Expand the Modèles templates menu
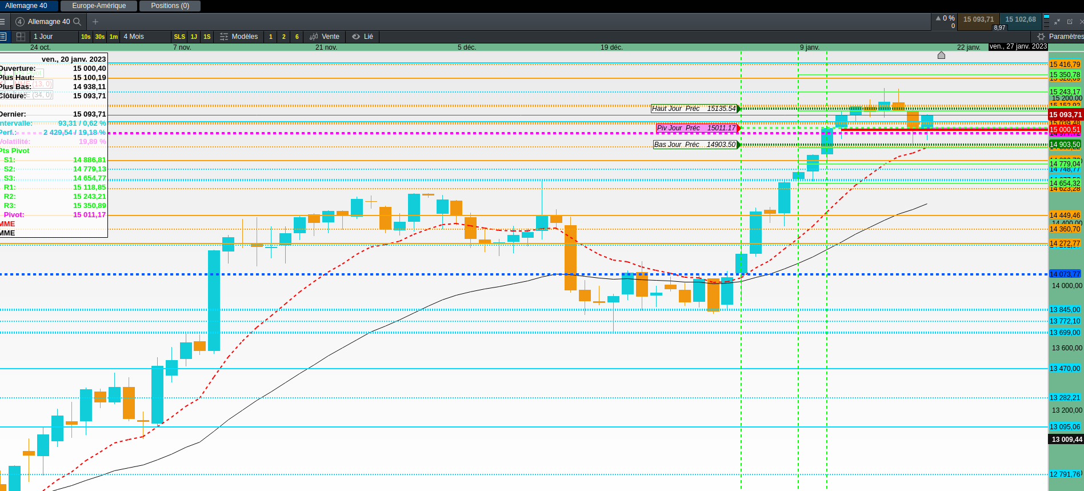 [239, 37]
